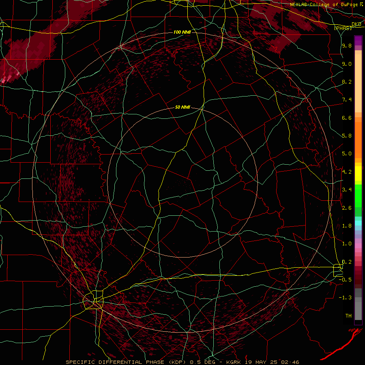Screen dimensions: 365x365
Task: Pick the bright green band on the color bar
Action: click(358, 195)
